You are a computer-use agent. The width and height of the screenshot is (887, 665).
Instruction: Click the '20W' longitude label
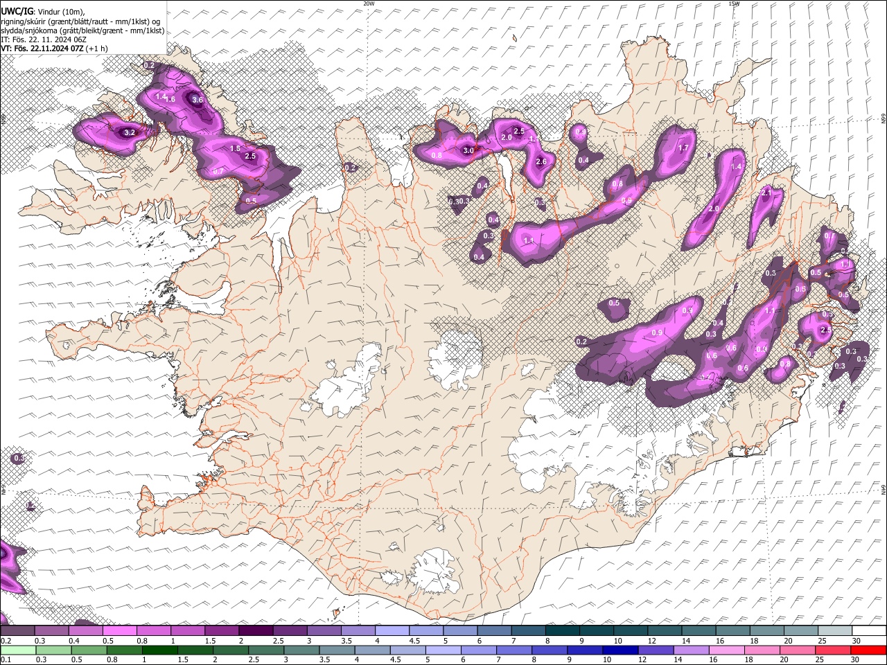[369, 3]
